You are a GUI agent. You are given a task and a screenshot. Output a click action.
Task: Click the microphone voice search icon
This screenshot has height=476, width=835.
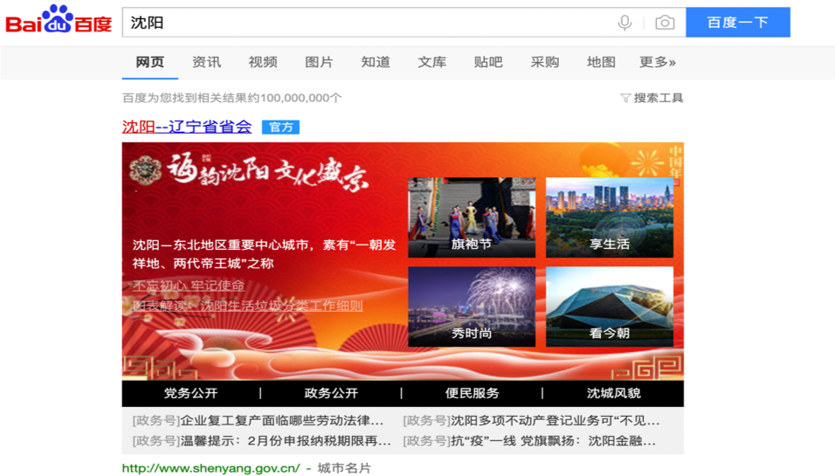point(625,23)
